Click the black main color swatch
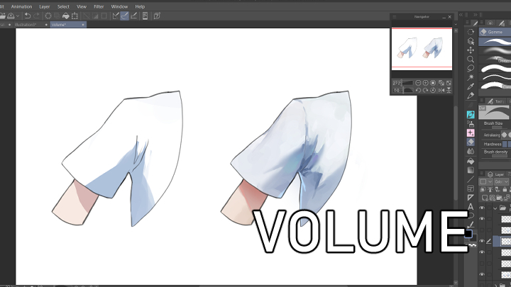 (x=468, y=233)
